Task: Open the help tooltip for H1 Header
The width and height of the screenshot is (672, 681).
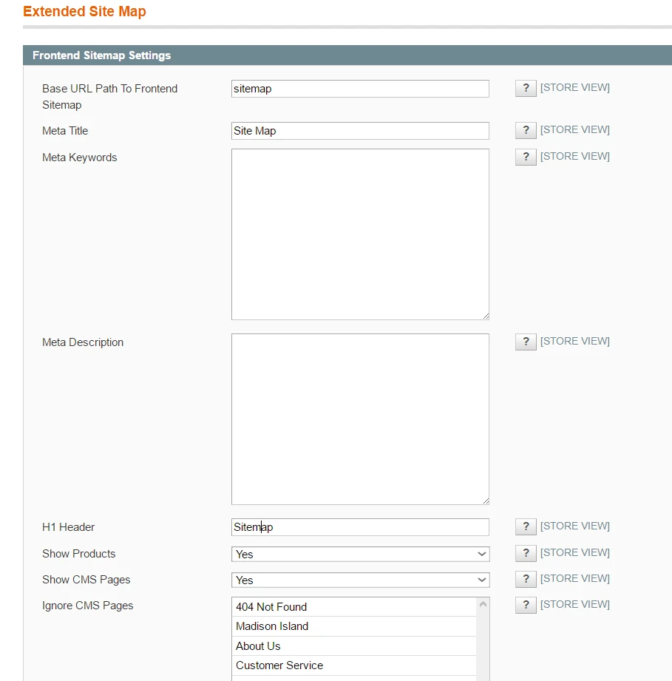Action: pos(526,526)
